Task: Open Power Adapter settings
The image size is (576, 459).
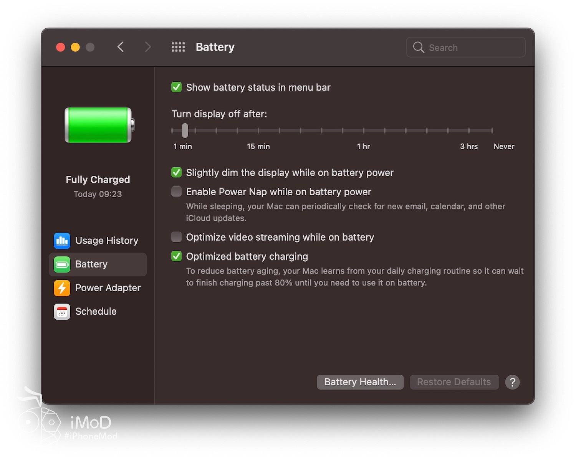Action: click(108, 287)
